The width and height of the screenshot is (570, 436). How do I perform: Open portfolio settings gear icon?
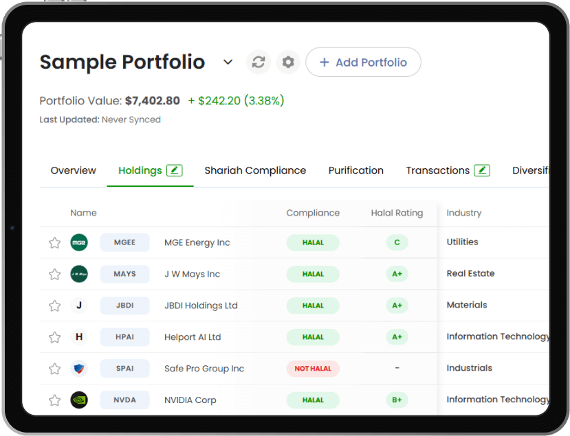288,62
